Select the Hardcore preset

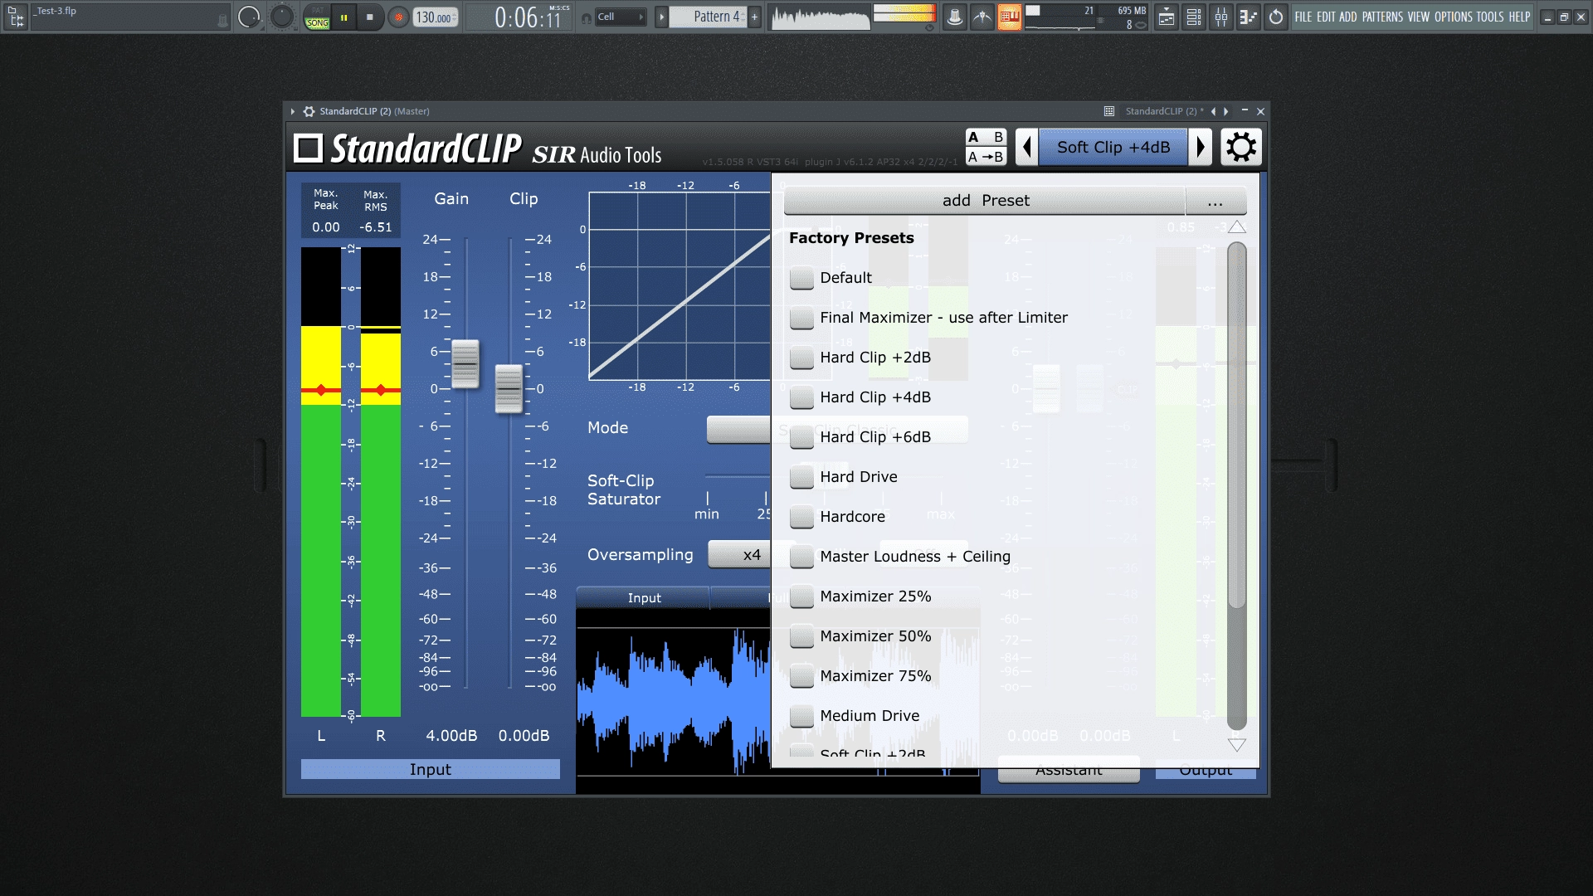[838, 517]
